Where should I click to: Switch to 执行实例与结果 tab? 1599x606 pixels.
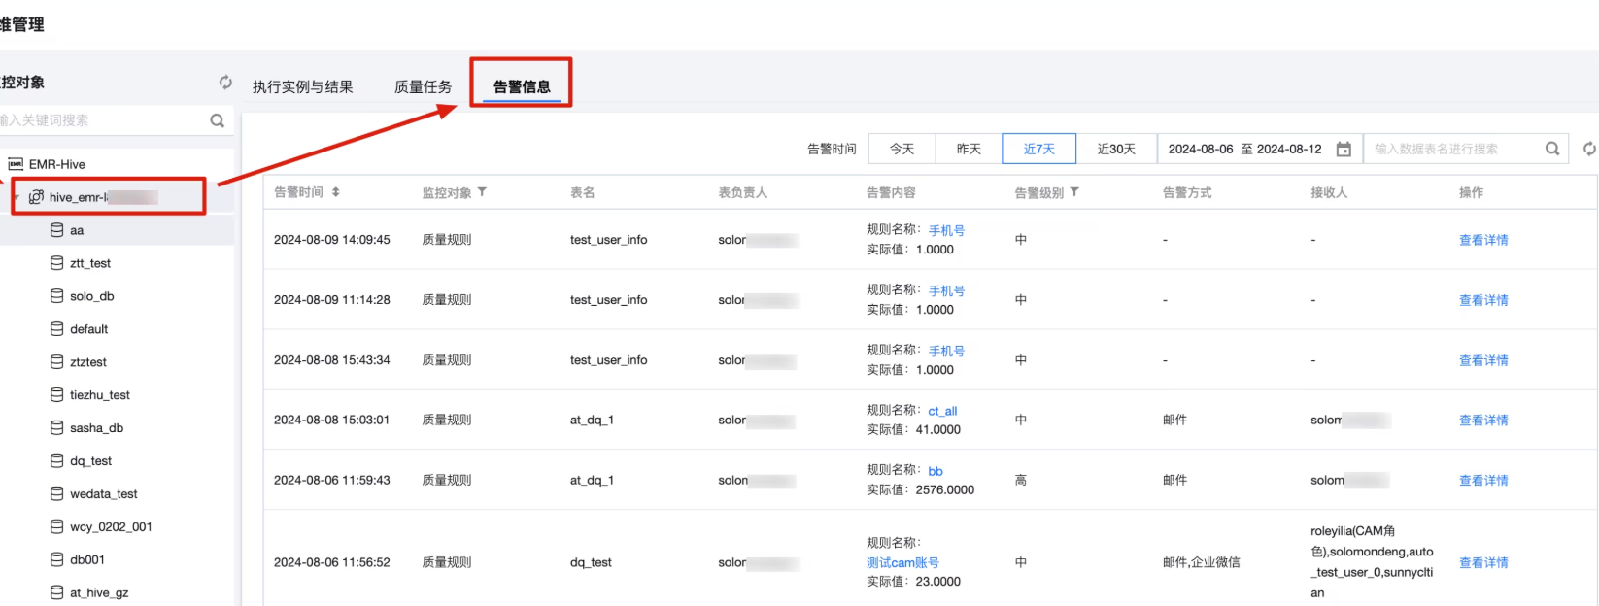pos(302,87)
